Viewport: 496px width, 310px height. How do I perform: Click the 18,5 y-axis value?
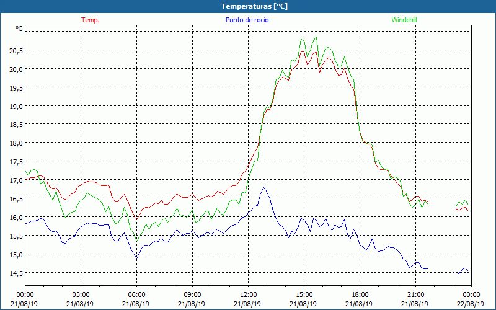click(x=15, y=125)
